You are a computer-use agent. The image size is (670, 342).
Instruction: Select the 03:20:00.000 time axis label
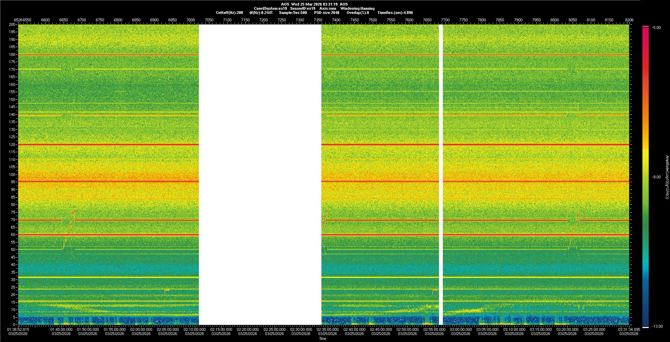click(x=567, y=329)
